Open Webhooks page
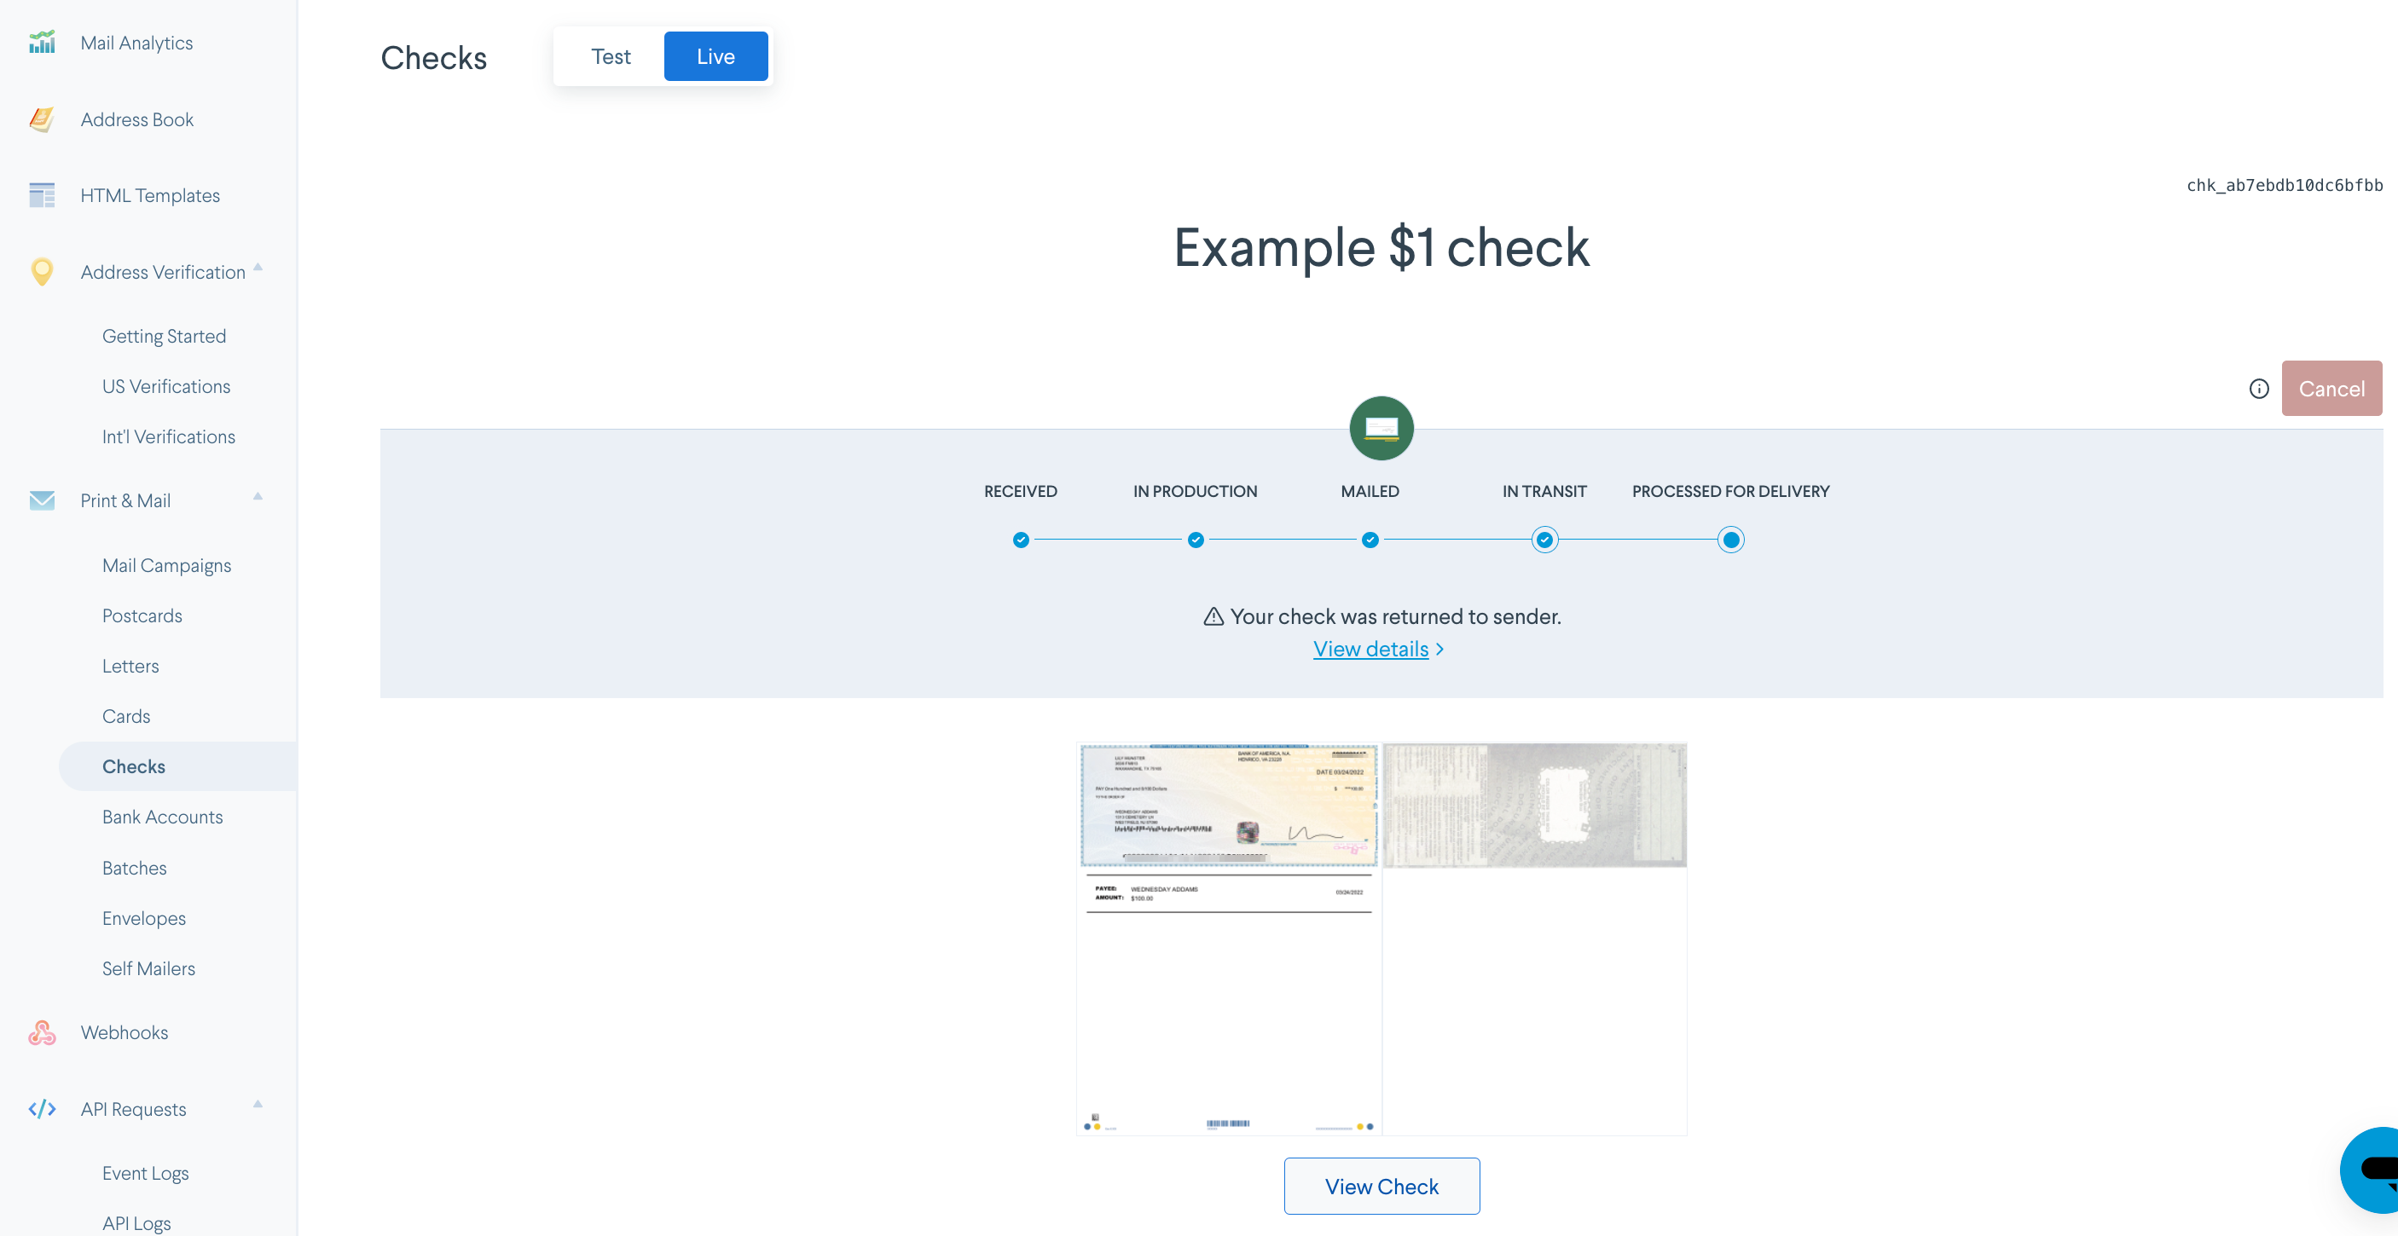The width and height of the screenshot is (2398, 1236). point(124,1032)
